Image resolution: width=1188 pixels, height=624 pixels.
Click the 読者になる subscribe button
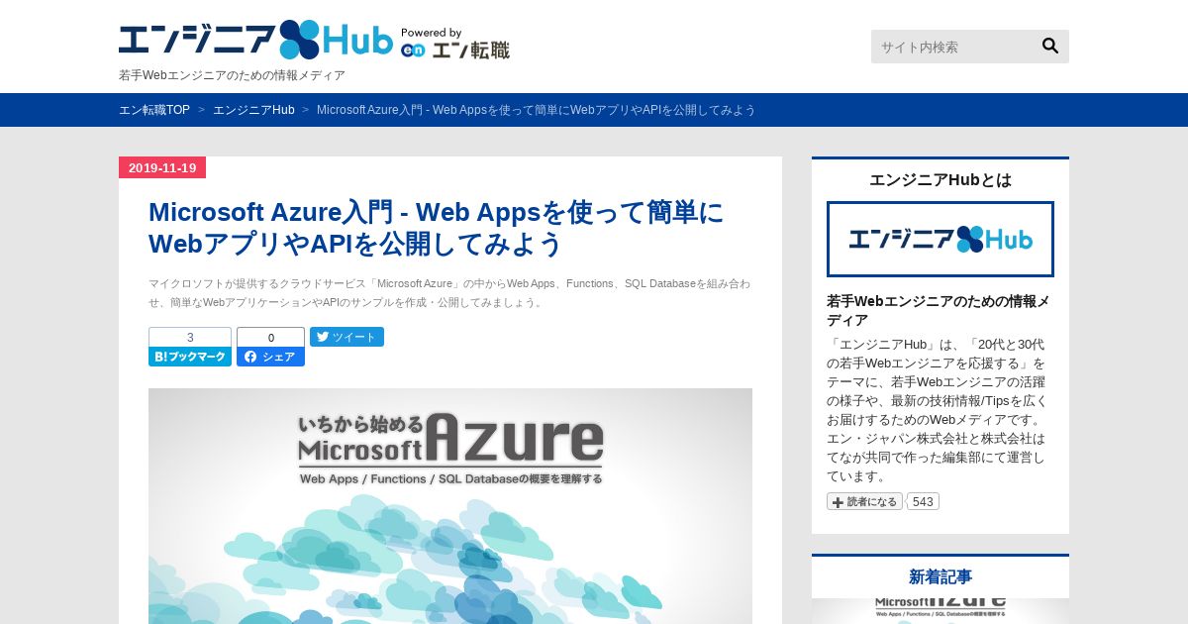(x=864, y=501)
